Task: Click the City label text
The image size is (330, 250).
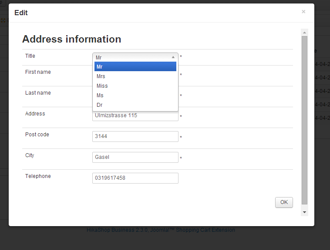Action: point(30,155)
